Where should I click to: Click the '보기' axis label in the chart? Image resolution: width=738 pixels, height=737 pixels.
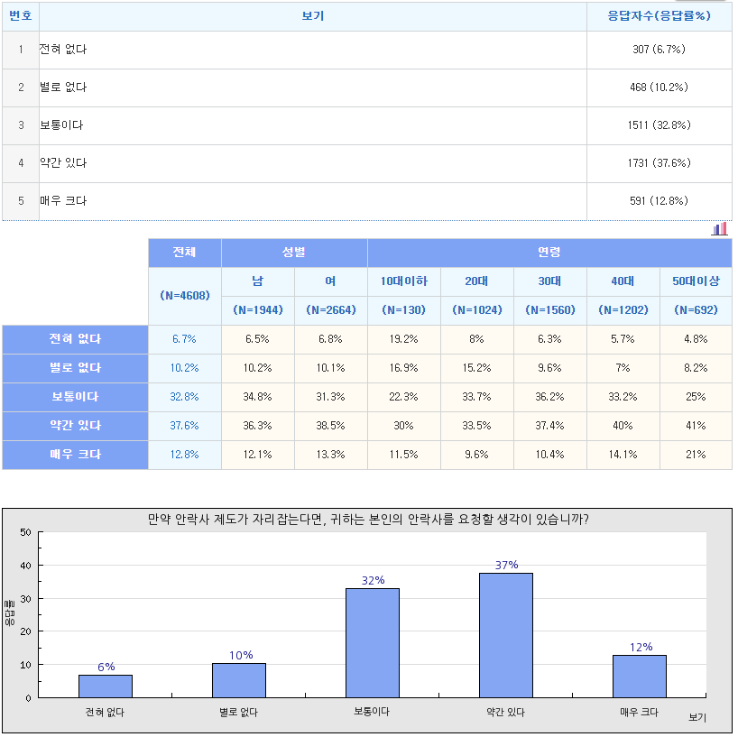tap(697, 718)
